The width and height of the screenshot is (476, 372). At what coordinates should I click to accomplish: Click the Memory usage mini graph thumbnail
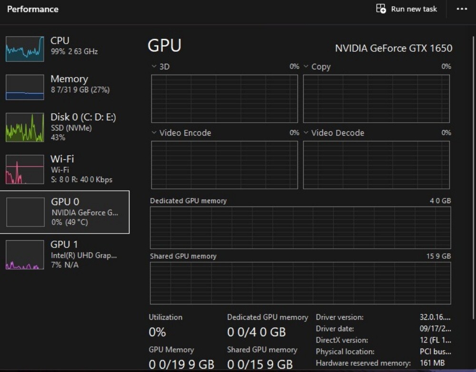[x=25, y=87]
